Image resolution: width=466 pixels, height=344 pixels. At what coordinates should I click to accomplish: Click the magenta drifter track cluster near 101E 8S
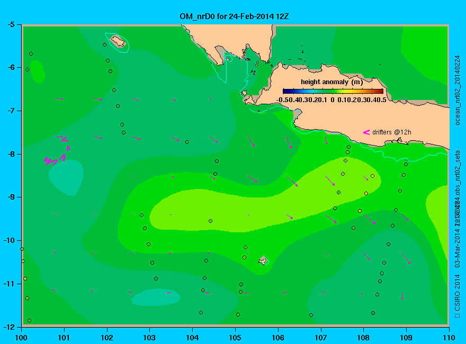click(57, 151)
